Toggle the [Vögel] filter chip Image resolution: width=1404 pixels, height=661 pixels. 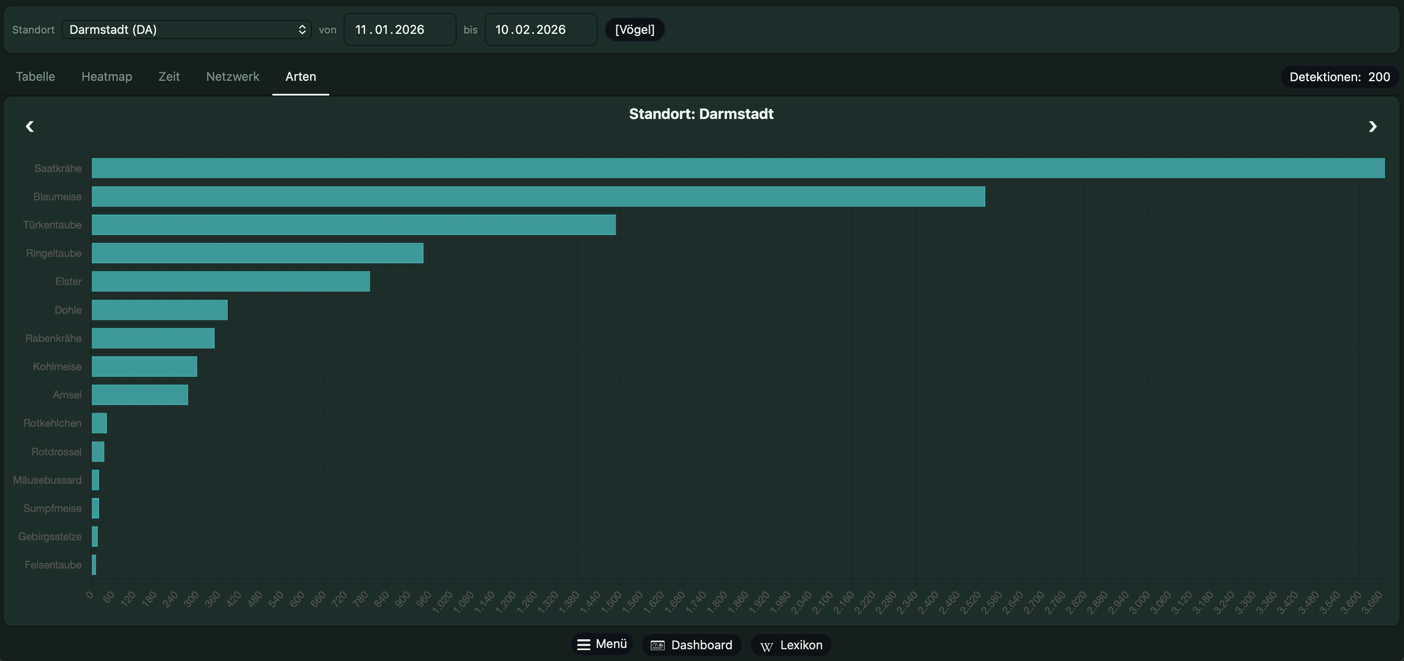[634, 30]
